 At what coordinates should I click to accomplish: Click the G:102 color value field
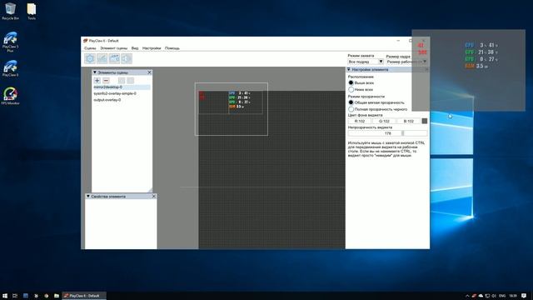pyautogui.click(x=384, y=121)
